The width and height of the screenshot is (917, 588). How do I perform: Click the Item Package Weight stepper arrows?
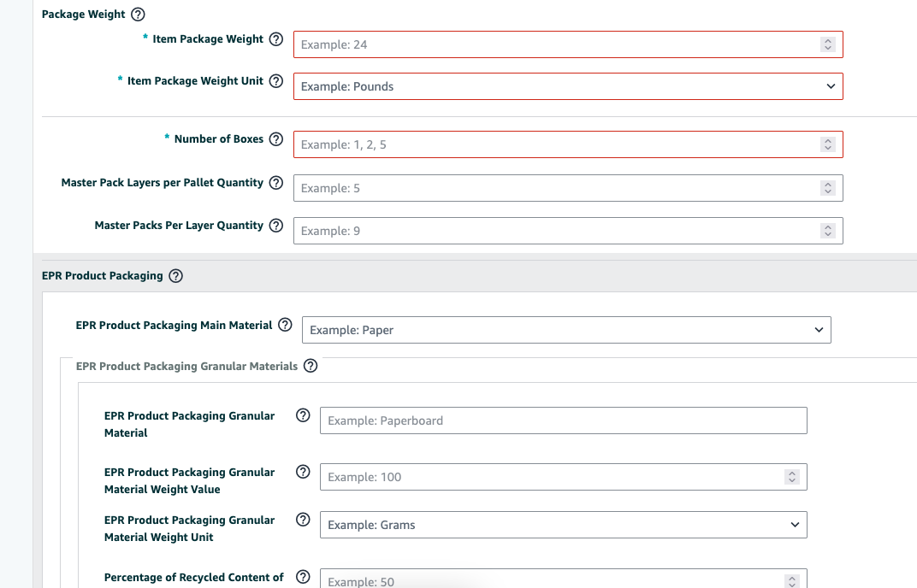click(x=827, y=44)
